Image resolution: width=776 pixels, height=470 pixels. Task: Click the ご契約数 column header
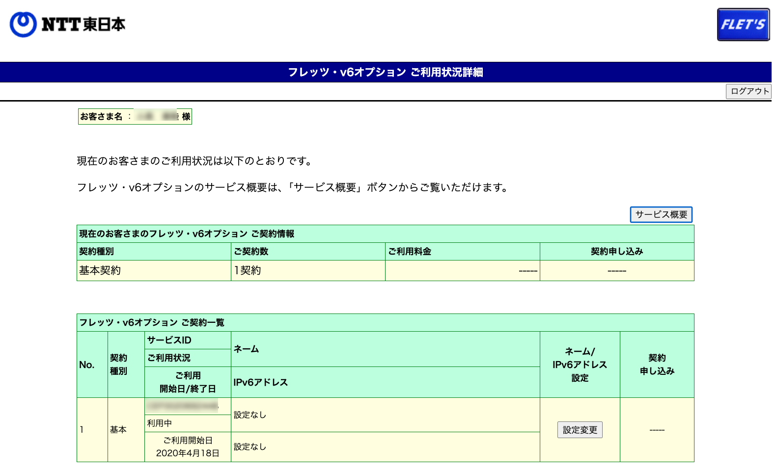pos(308,251)
